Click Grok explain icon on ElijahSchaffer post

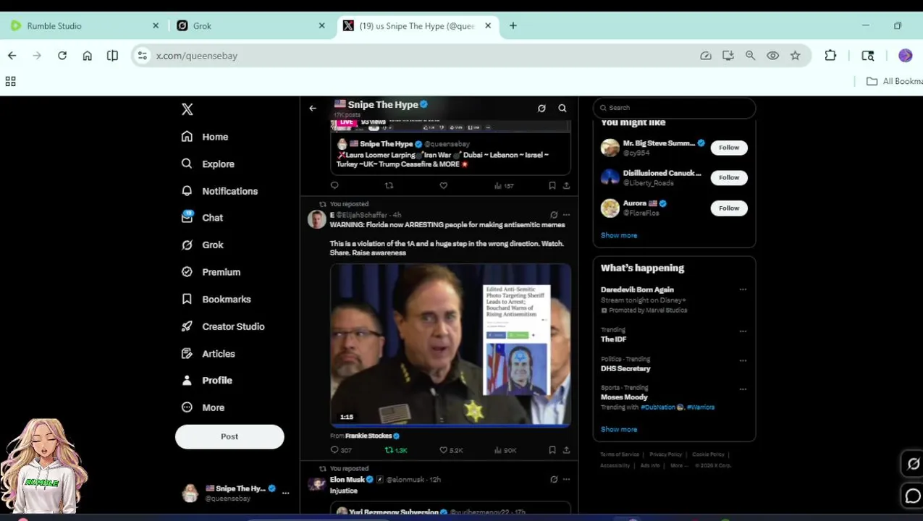(554, 215)
